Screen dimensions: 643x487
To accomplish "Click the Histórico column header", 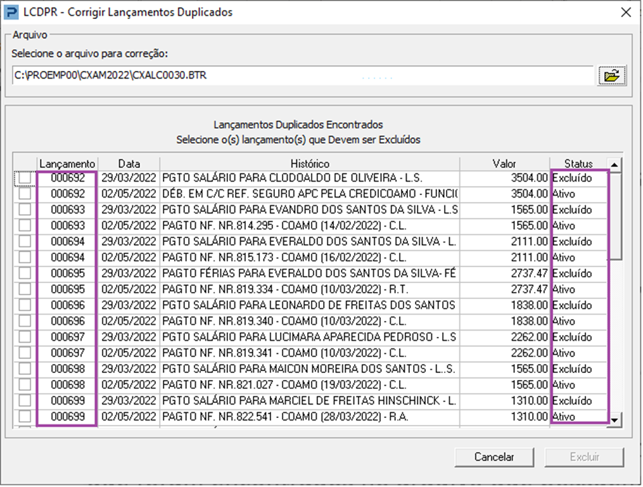I will pyautogui.click(x=310, y=164).
